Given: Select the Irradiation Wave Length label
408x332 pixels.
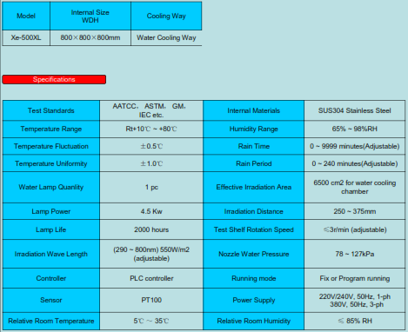Looking at the screenshot, I should coord(51,254).
